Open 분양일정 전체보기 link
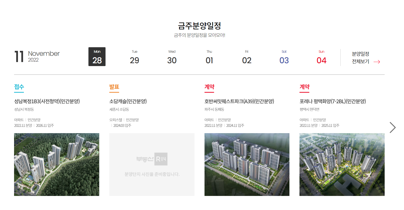The image size is (404, 210). pyautogui.click(x=366, y=58)
